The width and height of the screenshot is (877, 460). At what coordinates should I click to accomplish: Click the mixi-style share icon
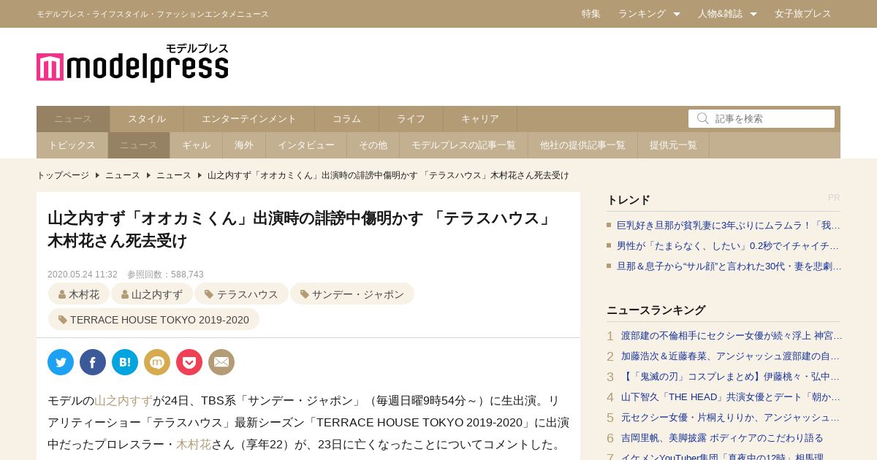point(157,362)
